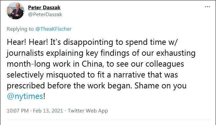This screenshot has width=216, height=125.
Task: Click 'month-long work in China' text
Action: [x=55, y=64]
